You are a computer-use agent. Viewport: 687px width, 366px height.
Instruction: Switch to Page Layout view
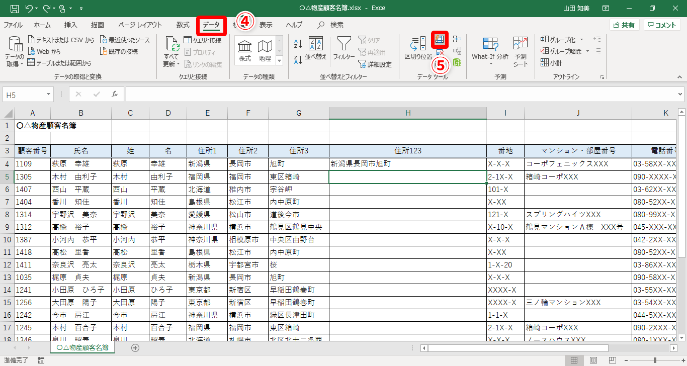tap(593, 360)
